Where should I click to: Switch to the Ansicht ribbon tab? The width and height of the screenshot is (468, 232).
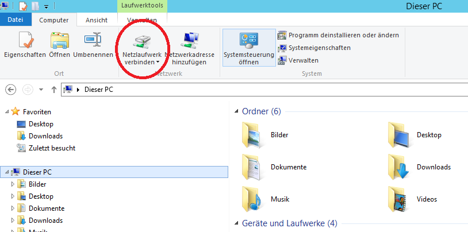(x=96, y=20)
